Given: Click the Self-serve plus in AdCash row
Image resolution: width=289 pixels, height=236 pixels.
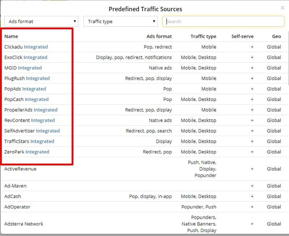Looking at the screenshot, I should coord(252,197).
